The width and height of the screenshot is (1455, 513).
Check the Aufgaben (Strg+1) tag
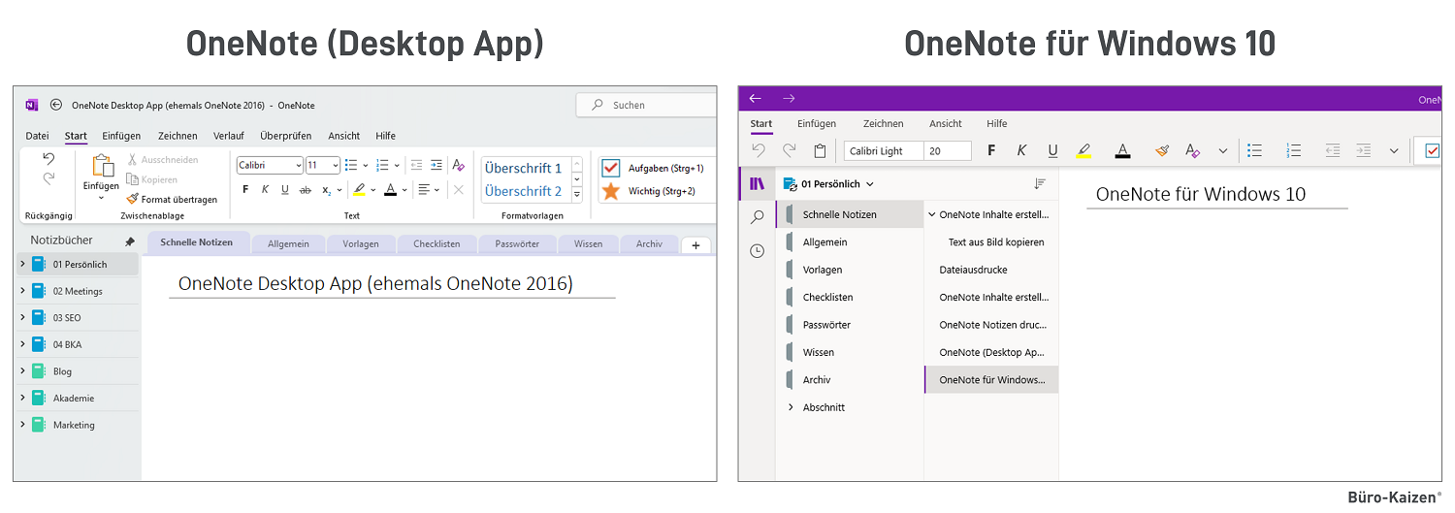(611, 167)
